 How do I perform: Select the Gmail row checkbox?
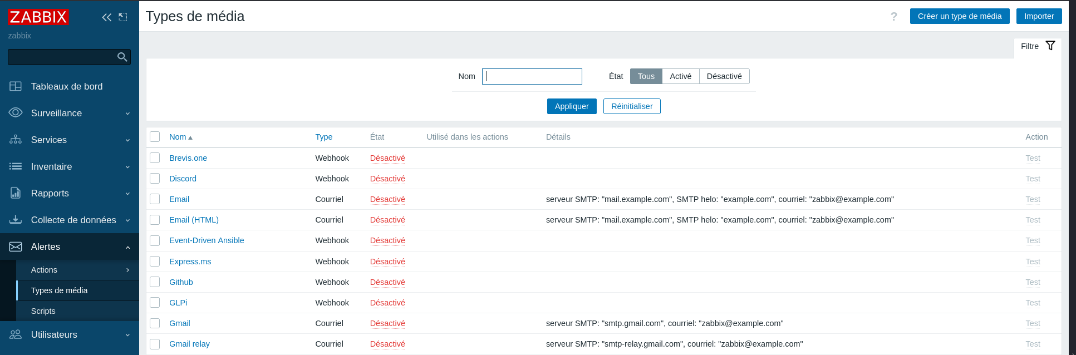coord(155,323)
